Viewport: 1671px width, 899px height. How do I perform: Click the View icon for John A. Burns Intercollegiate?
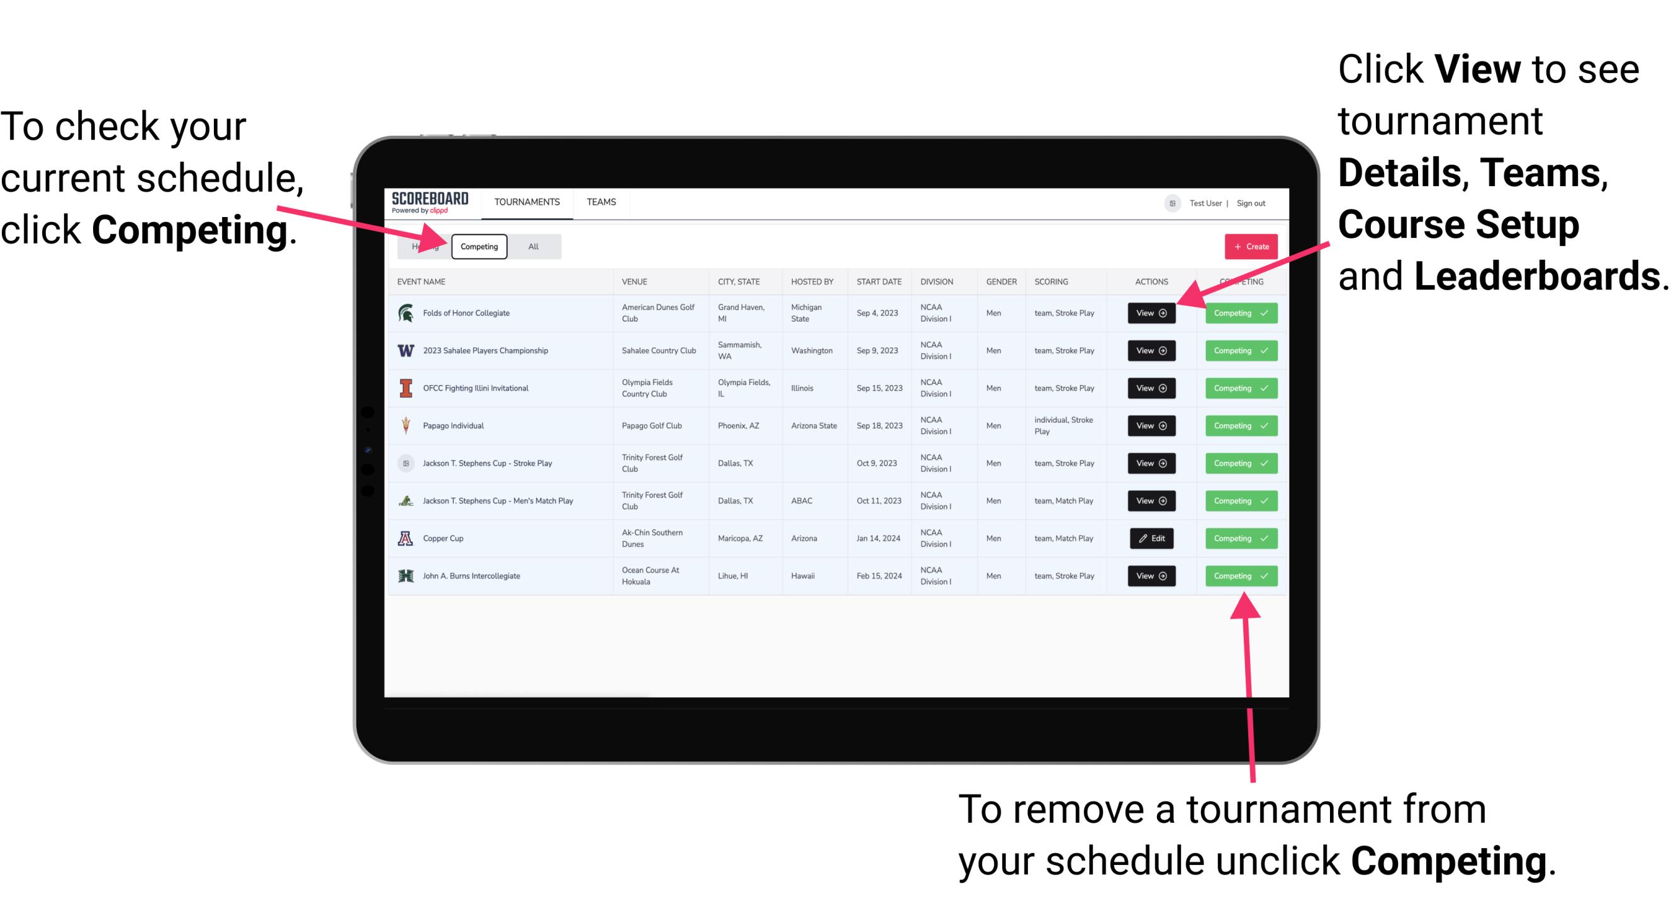[1151, 576]
